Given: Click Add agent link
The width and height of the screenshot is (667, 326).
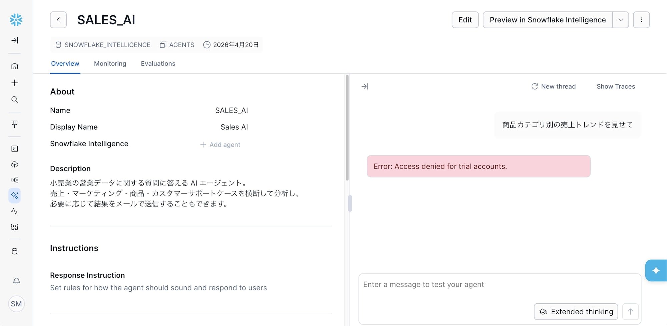Looking at the screenshot, I should [220, 145].
